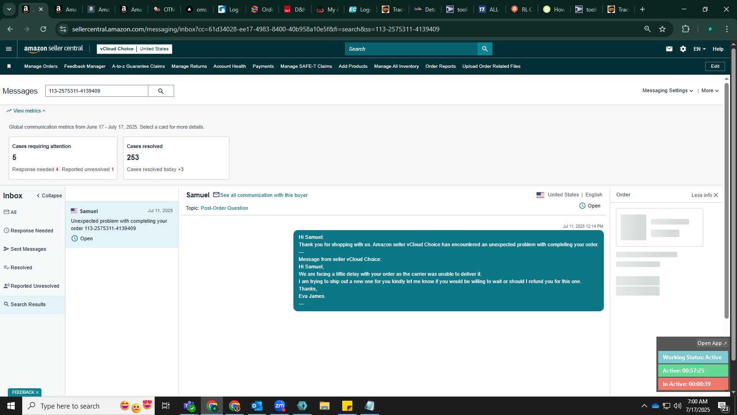Open Sticky Notes from the taskbar
The image size is (737, 415).
[x=347, y=406]
